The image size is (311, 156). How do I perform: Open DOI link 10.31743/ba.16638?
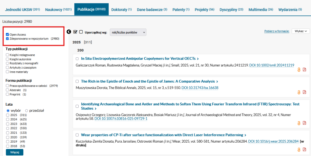(x=200, y=88)
